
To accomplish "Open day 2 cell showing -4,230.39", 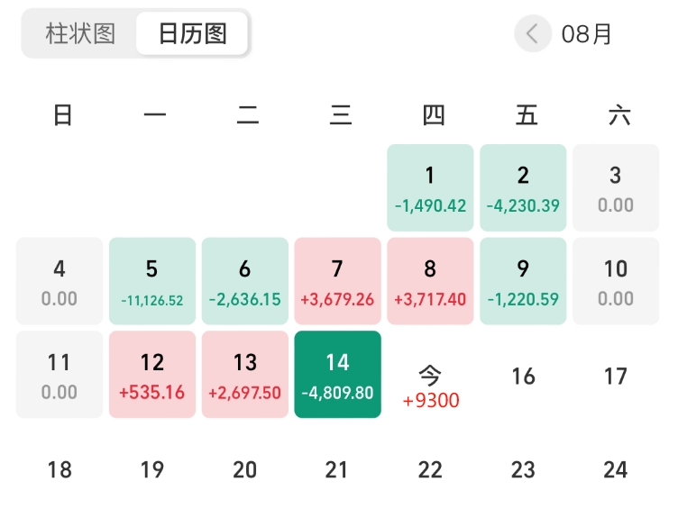I will (523, 187).
